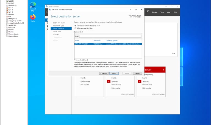This screenshot has height=125, width=211.
Task: Open the Tools menu in Server Manager
Action: [162, 12]
